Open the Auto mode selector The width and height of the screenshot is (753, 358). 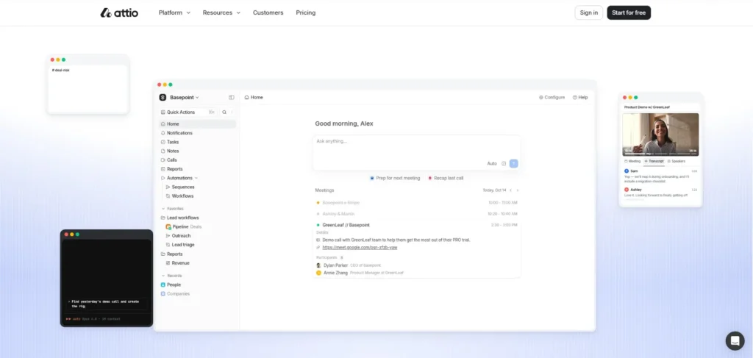492,164
